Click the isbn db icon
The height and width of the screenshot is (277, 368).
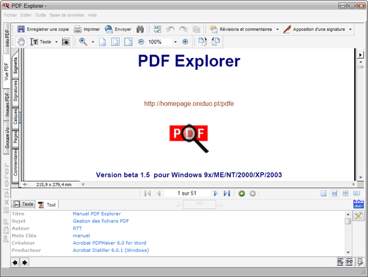pos(359,204)
